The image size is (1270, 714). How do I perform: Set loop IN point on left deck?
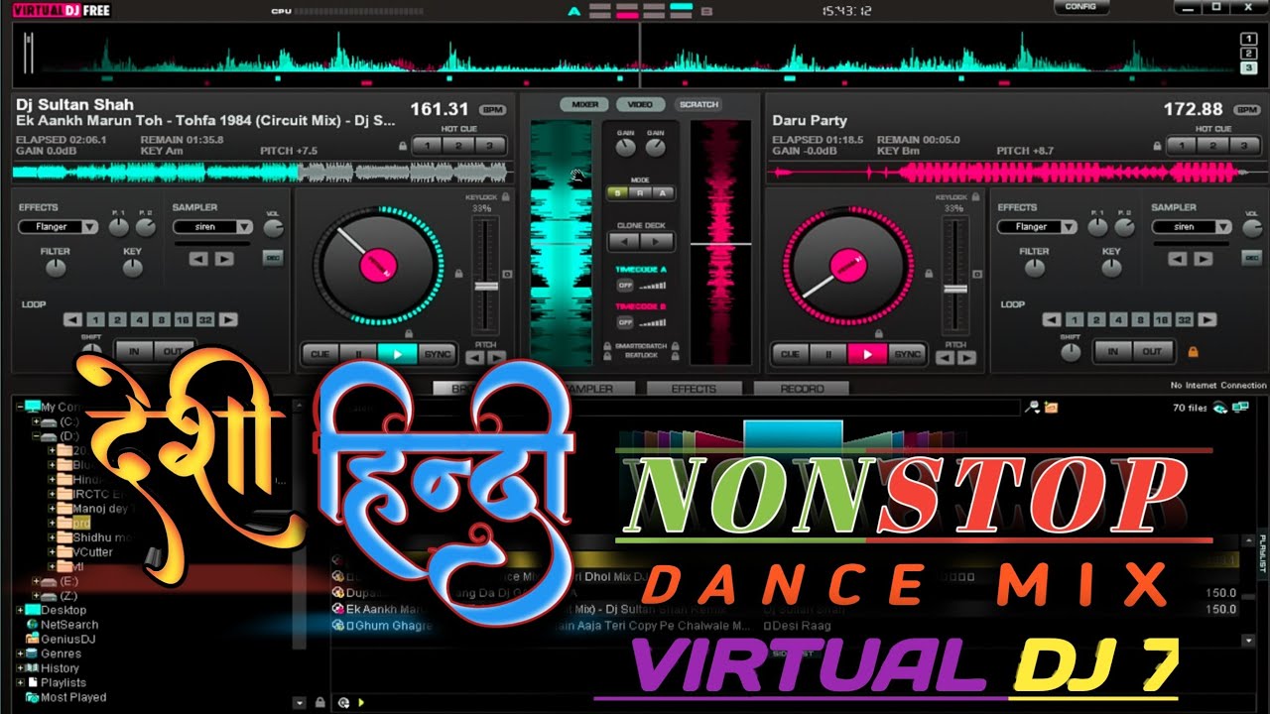click(x=134, y=351)
